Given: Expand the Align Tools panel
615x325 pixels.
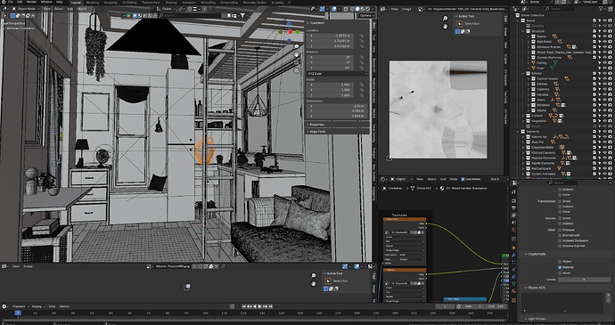Looking at the screenshot, I should click(x=317, y=131).
